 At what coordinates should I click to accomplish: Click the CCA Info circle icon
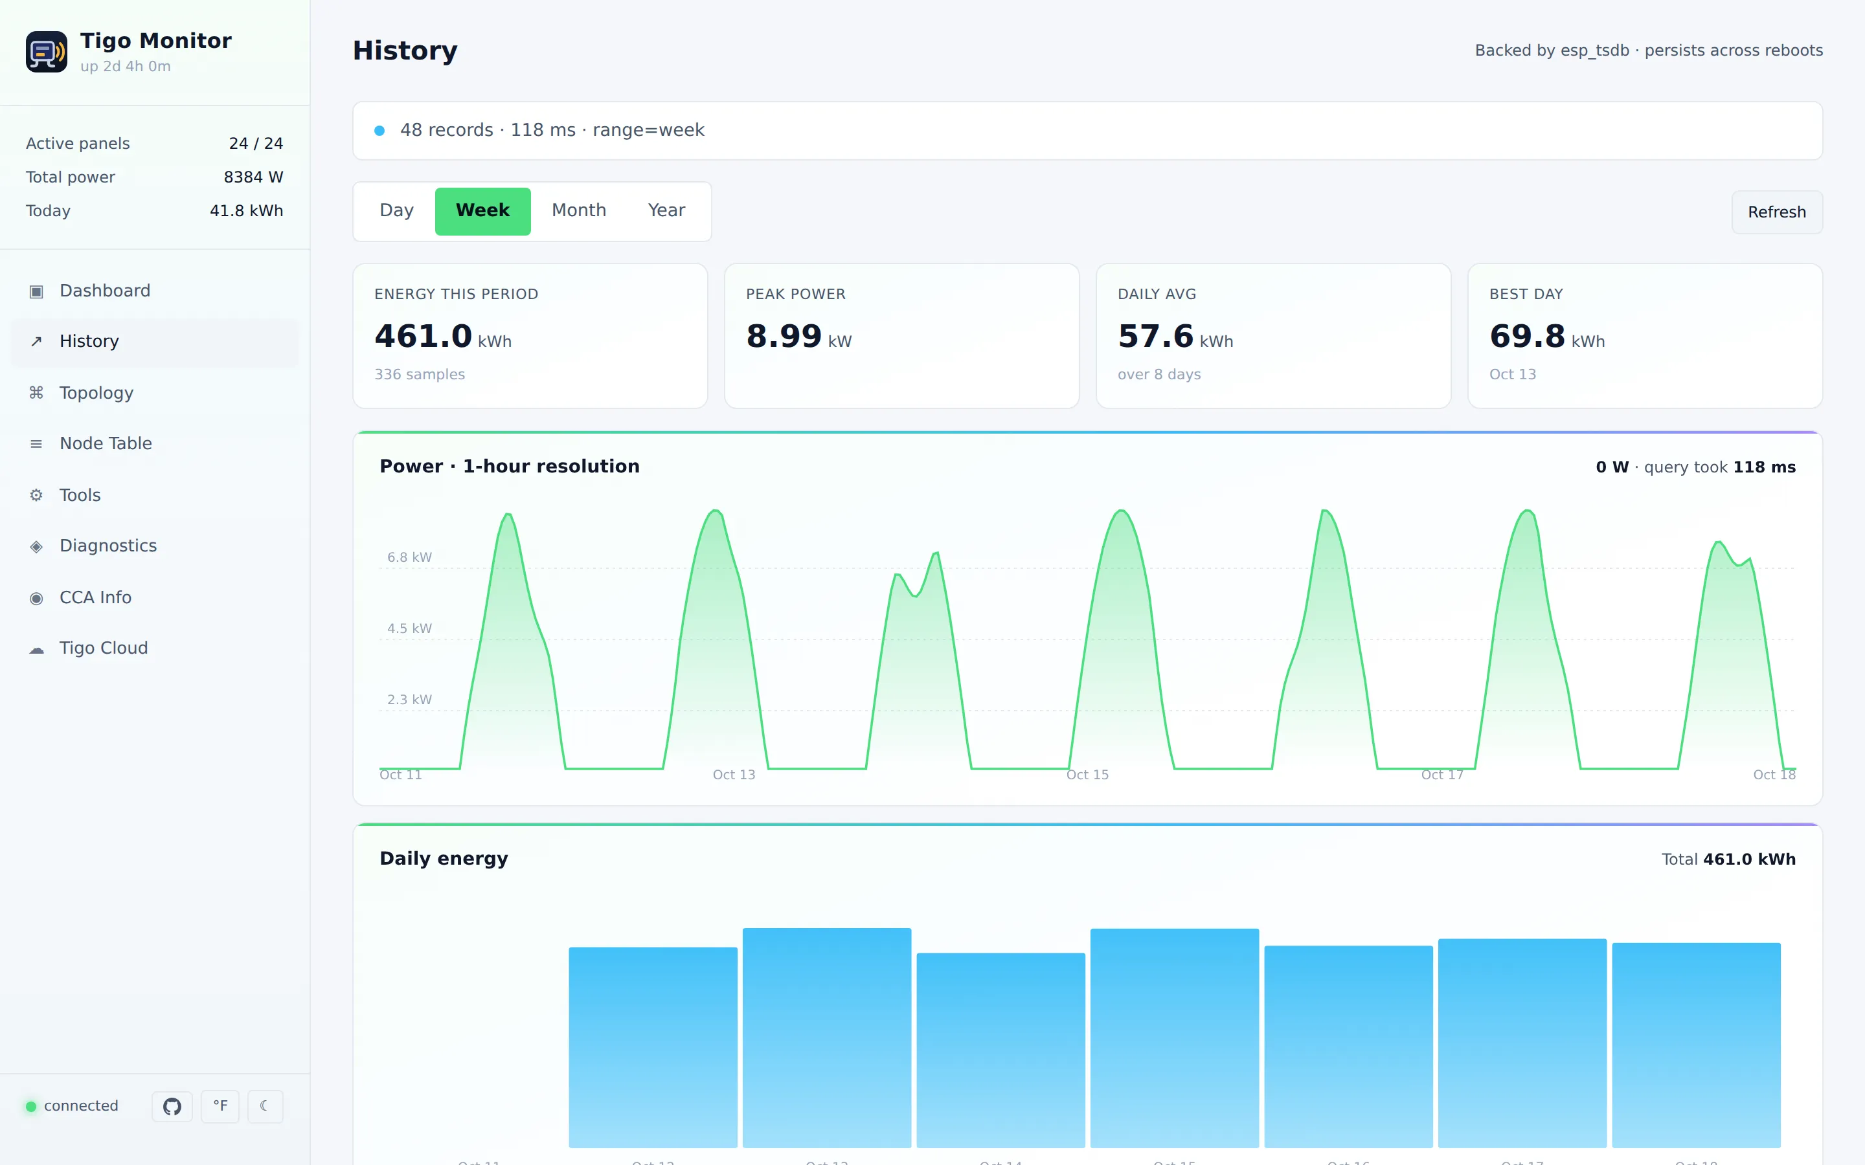[x=36, y=598]
